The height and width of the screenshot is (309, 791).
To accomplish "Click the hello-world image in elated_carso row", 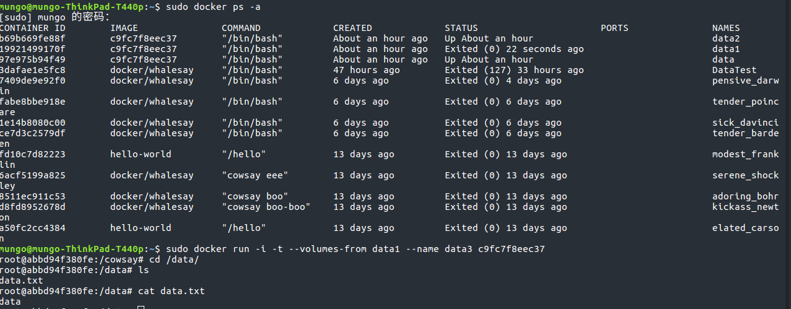I will click(141, 228).
